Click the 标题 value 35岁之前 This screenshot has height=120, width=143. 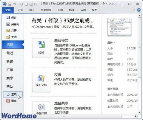tap(132, 70)
